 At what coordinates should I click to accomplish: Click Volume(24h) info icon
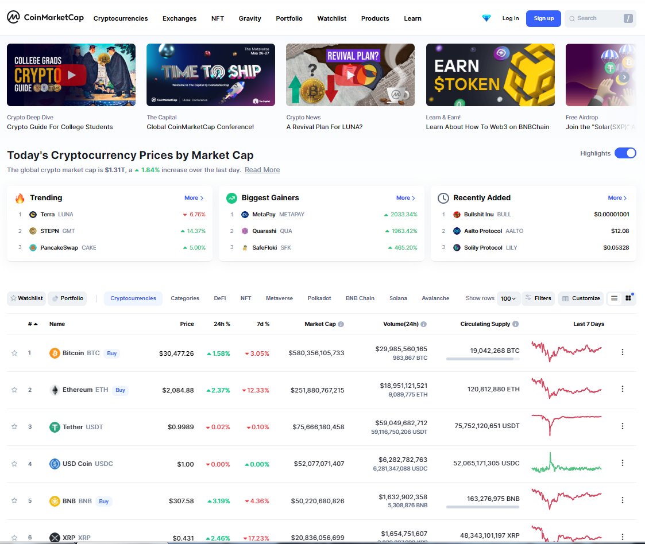pyautogui.click(x=424, y=324)
